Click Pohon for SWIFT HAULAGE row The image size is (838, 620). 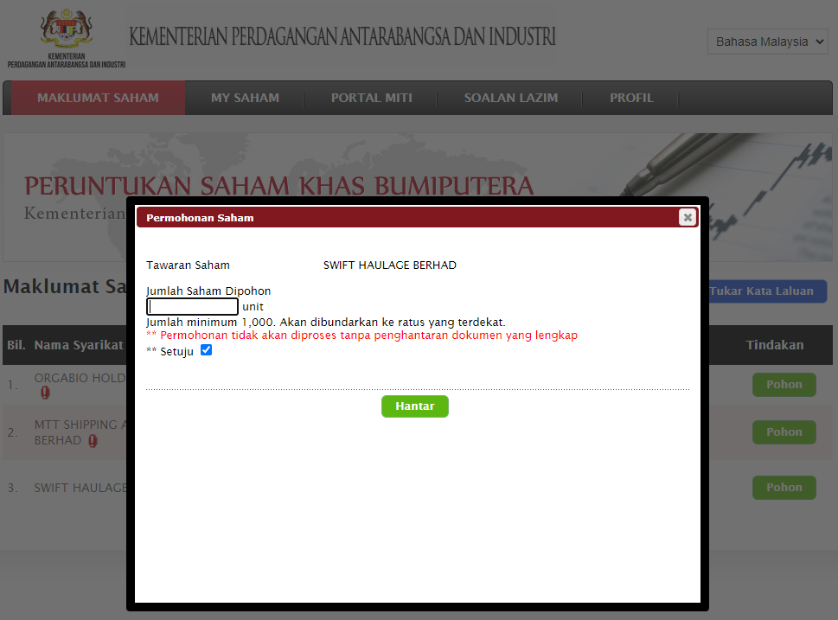click(x=784, y=488)
